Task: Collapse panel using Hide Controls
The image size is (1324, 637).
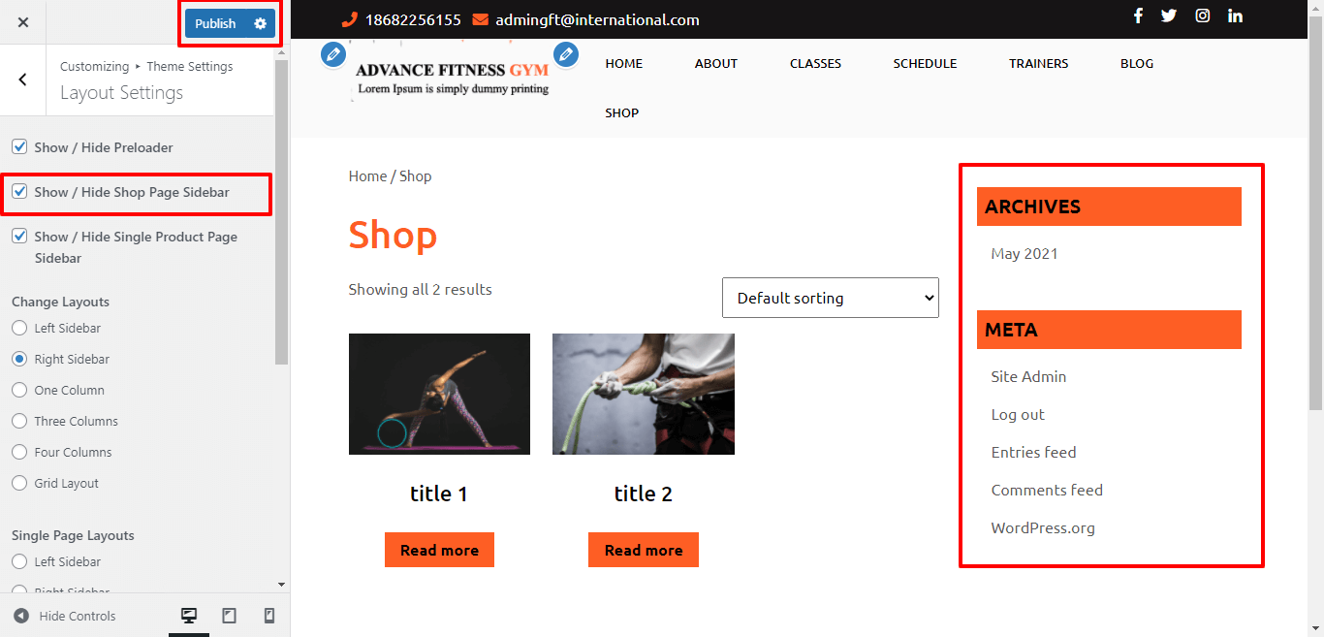Action: click(x=65, y=616)
